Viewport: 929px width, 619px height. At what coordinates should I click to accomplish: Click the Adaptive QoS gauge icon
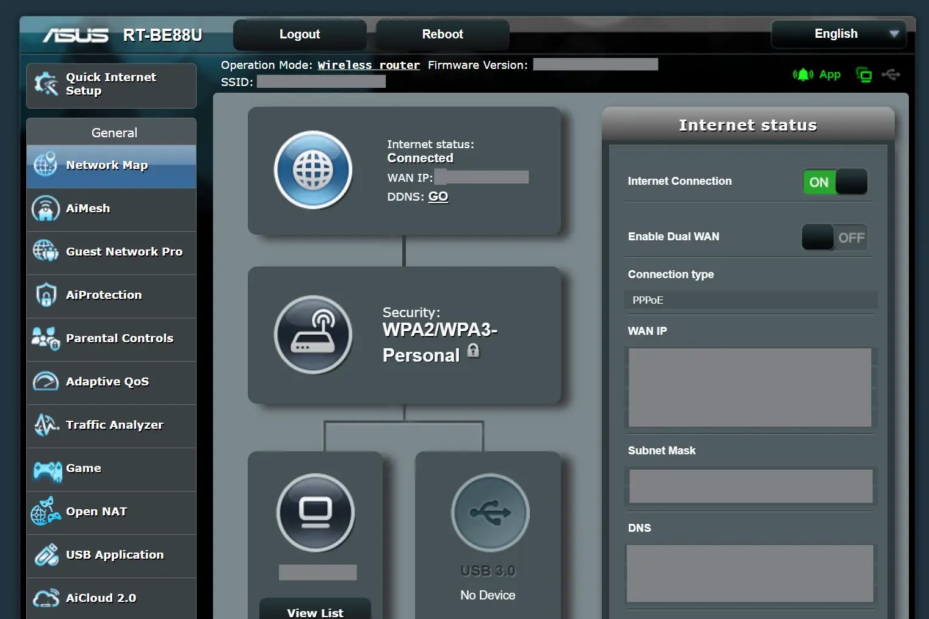(46, 381)
